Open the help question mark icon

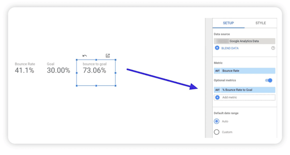273,48
